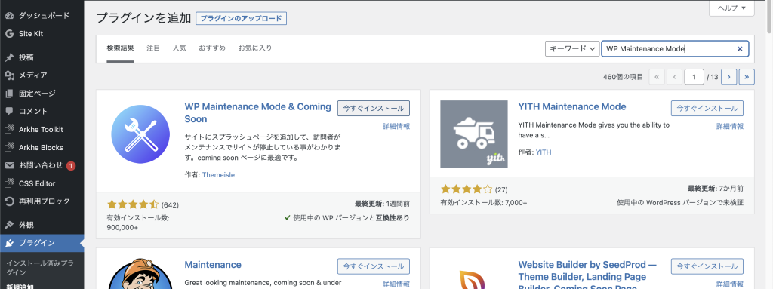Click the reusable blocks icon beside 再利用ブロック
773x289 pixels.
[9, 201]
